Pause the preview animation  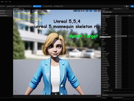(x=99, y=96)
